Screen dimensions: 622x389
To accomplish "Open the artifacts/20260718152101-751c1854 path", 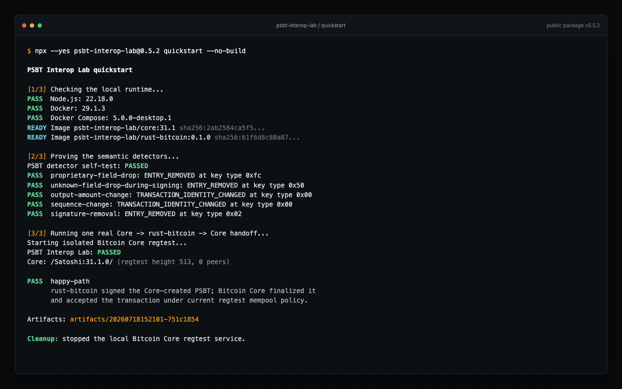I will (x=134, y=319).
